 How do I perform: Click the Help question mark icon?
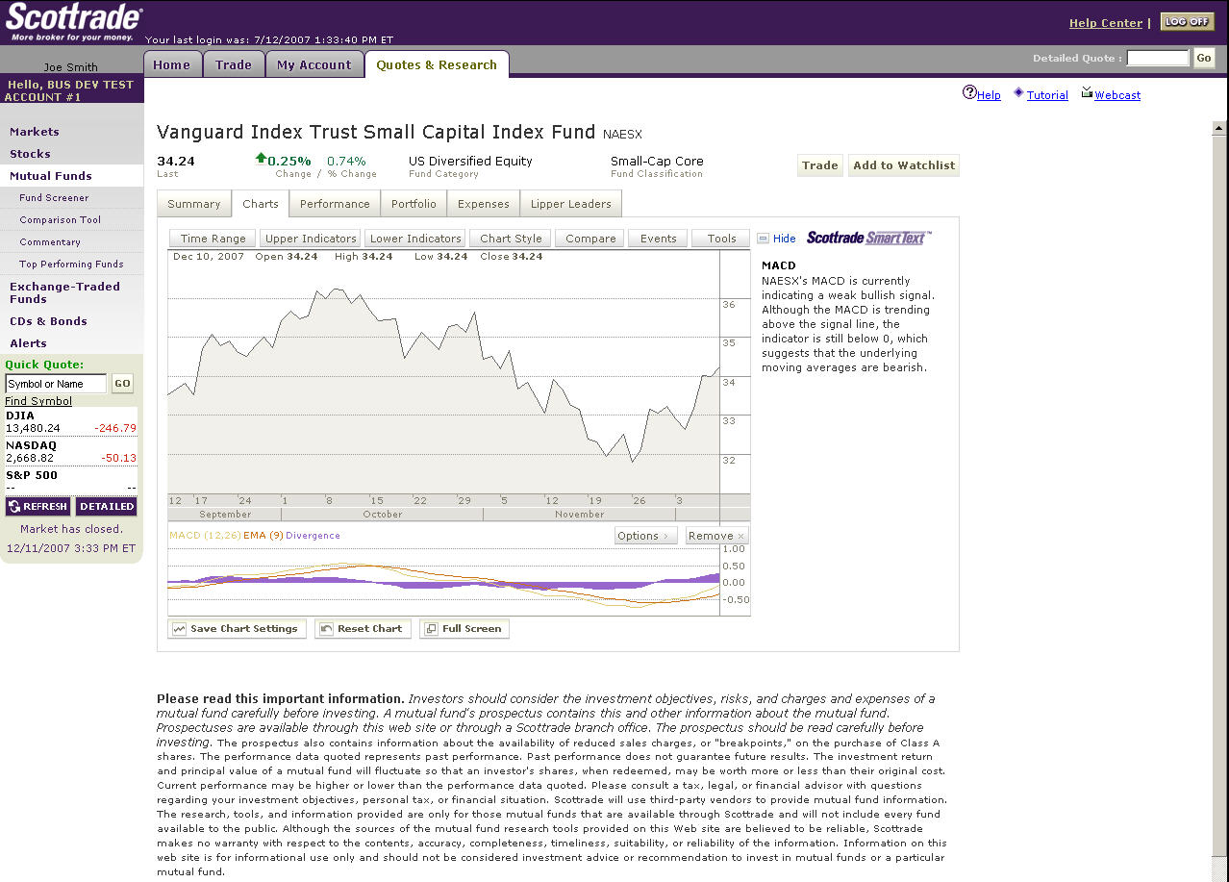point(969,93)
